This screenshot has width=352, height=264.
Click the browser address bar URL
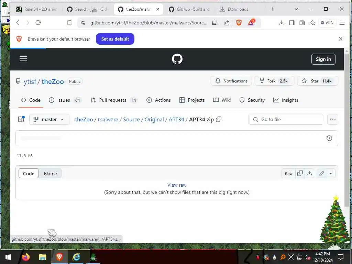148,23
